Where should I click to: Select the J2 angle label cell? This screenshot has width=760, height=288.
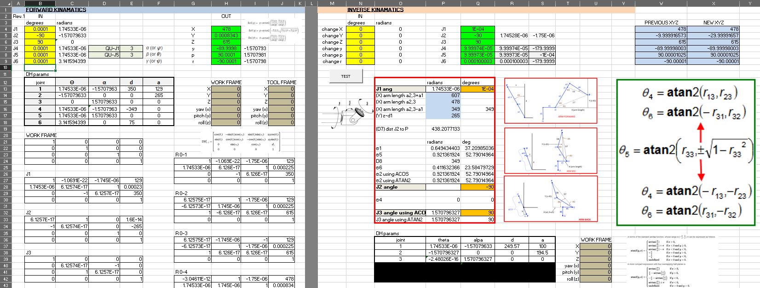[x=400, y=187]
